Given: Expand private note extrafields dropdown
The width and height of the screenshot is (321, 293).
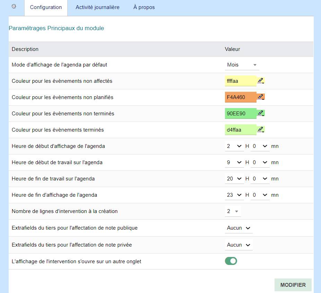Looking at the screenshot, I should (x=238, y=245).
